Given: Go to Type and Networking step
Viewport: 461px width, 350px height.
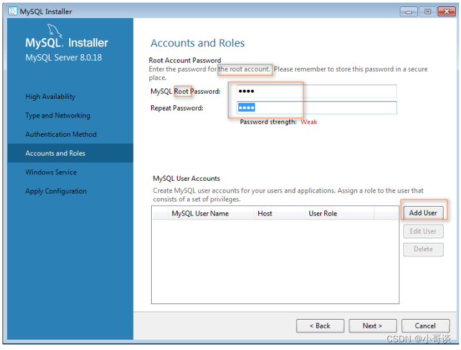Looking at the screenshot, I should 57,116.
